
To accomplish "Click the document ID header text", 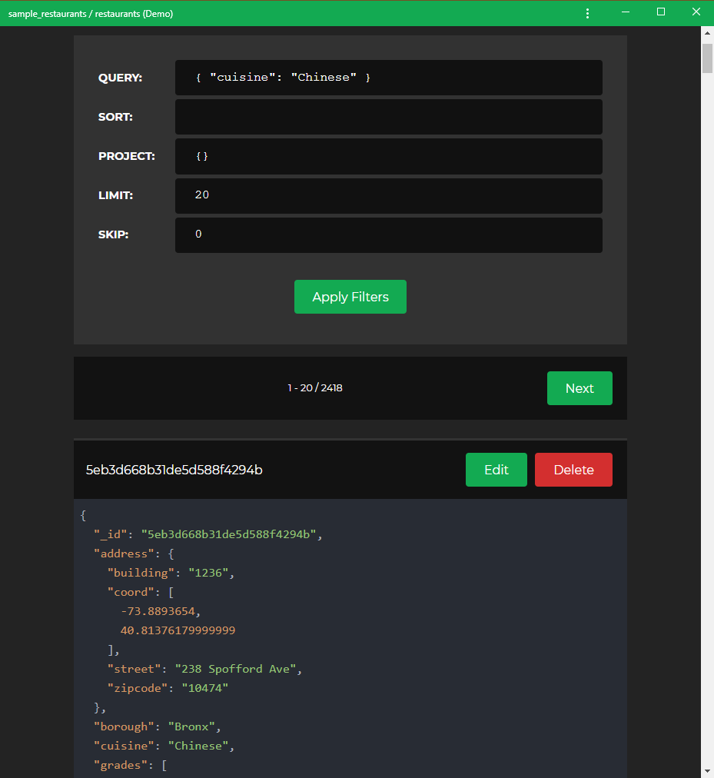I will 174,470.
